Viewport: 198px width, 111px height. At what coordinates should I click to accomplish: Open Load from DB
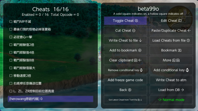click(171, 90)
